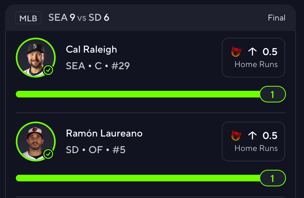Select the Cal Raleigh player name

pyautogui.click(x=91, y=50)
